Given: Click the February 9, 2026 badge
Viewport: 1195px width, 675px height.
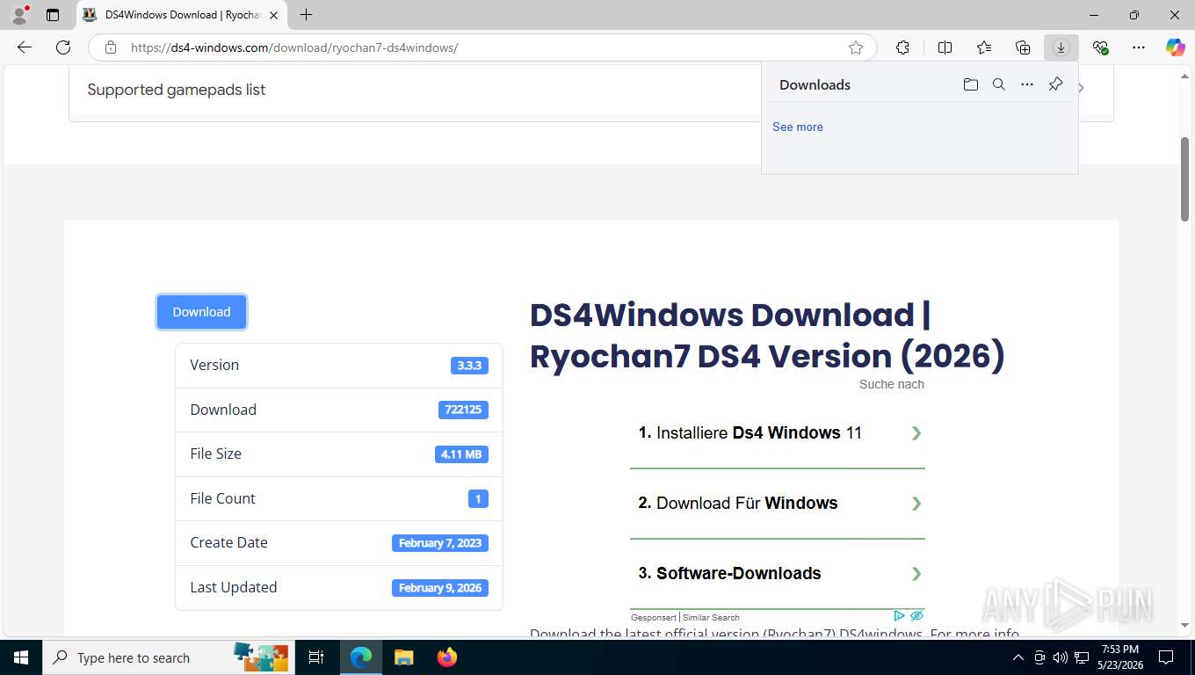Looking at the screenshot, I should (440, 588).
